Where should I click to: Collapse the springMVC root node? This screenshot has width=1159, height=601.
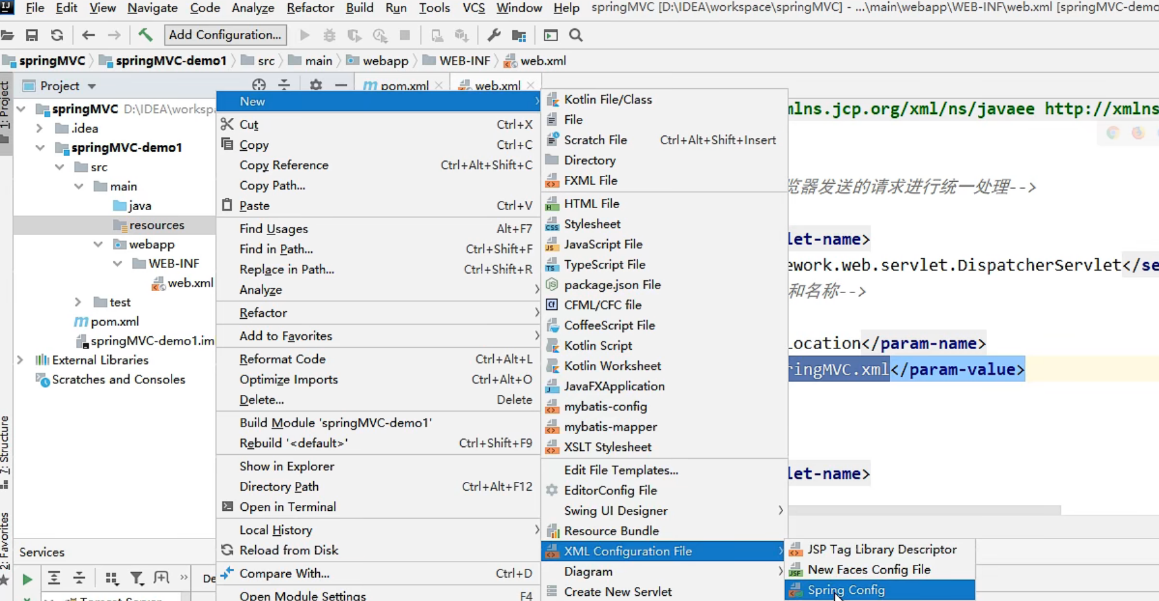[22, 109]
